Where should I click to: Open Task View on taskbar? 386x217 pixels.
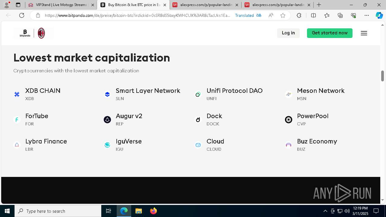tap(109, 211)
